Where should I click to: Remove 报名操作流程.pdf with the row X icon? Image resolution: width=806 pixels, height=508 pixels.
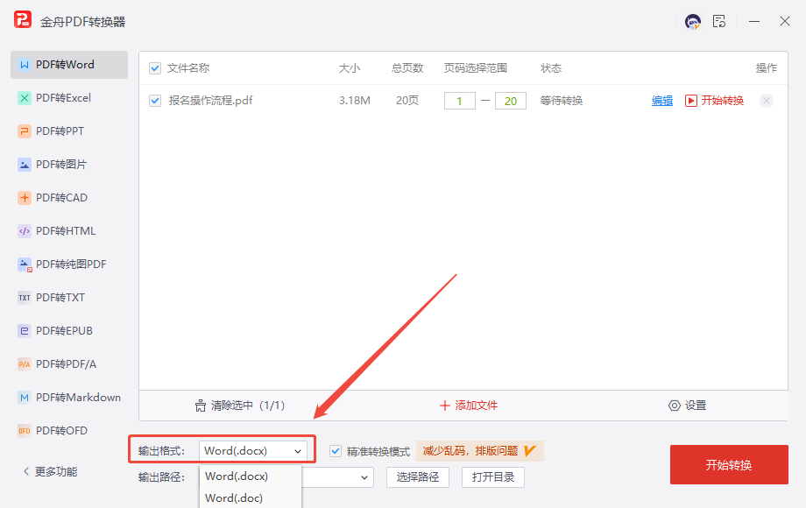(767, 101)
